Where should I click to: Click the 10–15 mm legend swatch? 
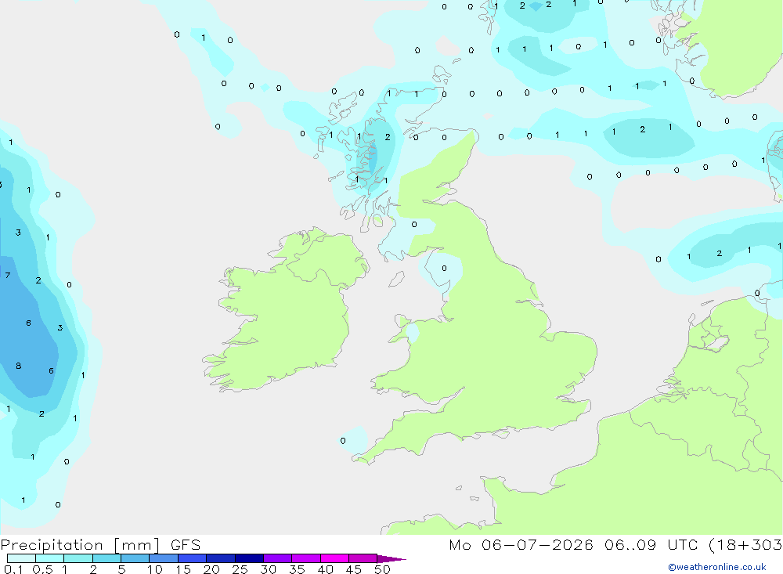tap(164, 558)
